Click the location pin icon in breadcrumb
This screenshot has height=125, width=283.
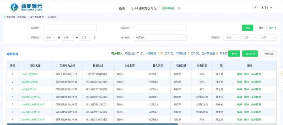[5, 17]
